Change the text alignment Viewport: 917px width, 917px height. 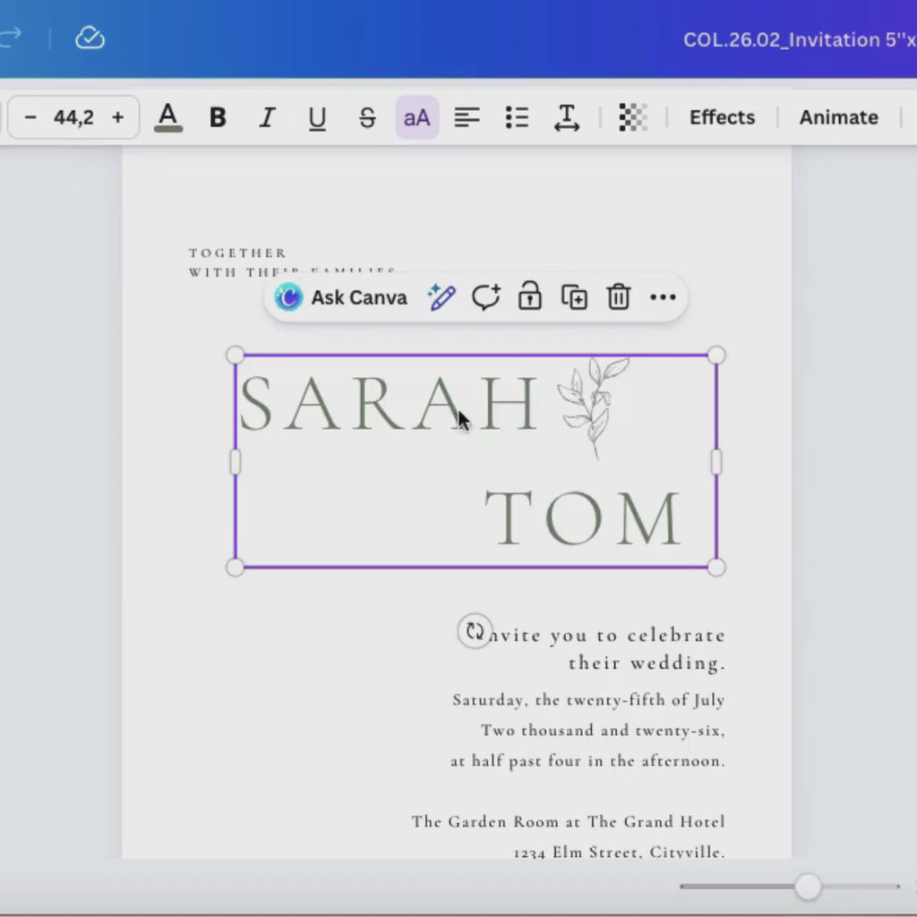click(467, 117)
